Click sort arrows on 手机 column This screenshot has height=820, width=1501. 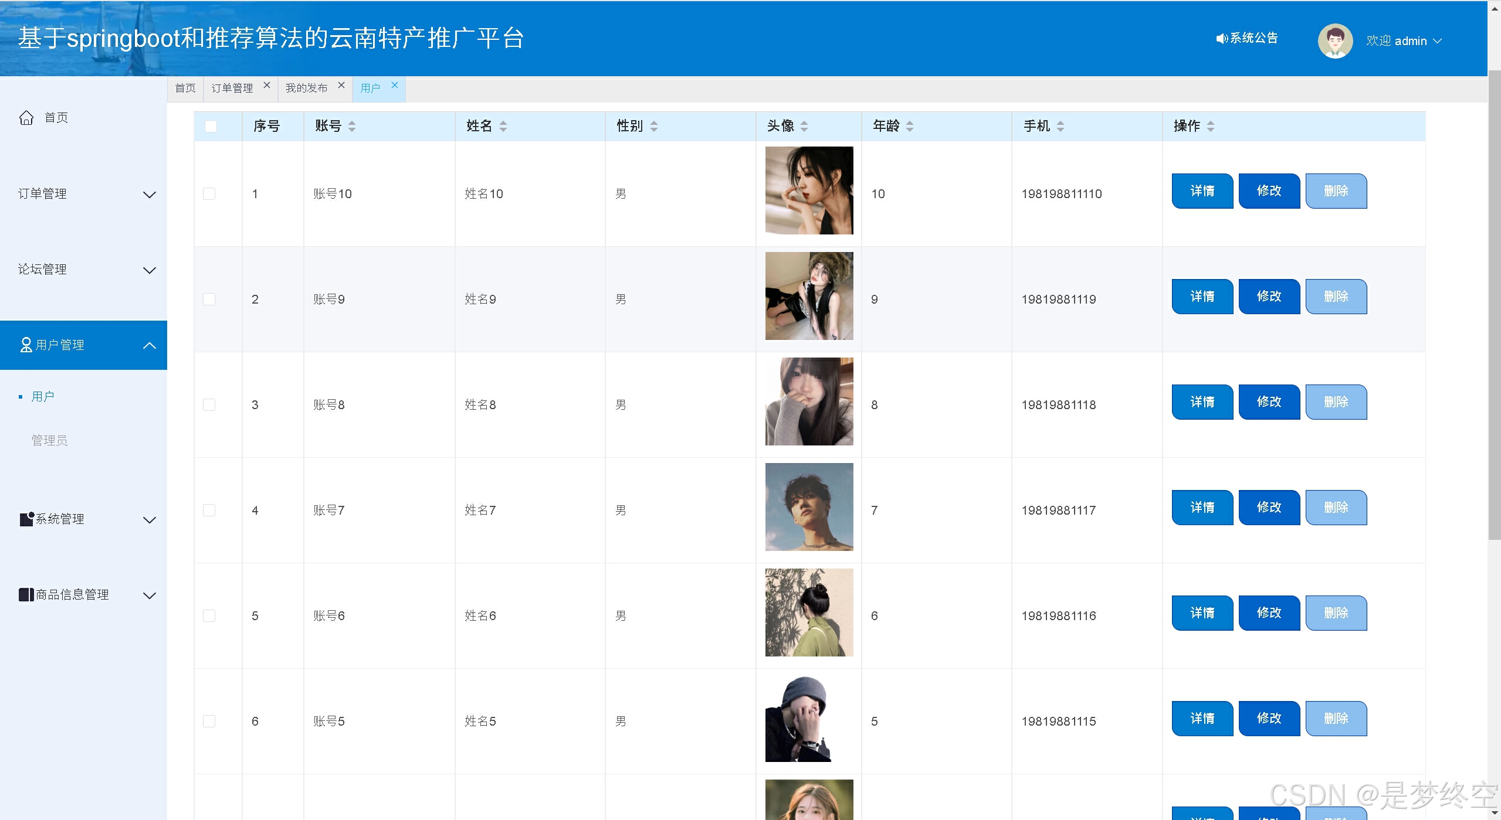pyautogui.click(x=1060, y=126)
